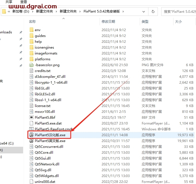Select the Qt5Widgets.dll file icon
Viewport: 196px width, 184px height.
pyautogui.click(x=31, y=176)
